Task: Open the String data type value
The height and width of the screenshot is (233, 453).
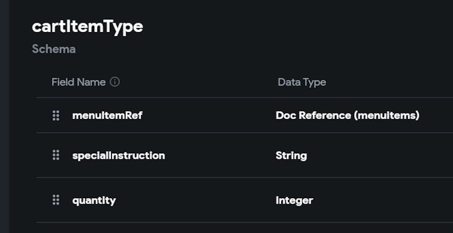Action: coord(291,156)
